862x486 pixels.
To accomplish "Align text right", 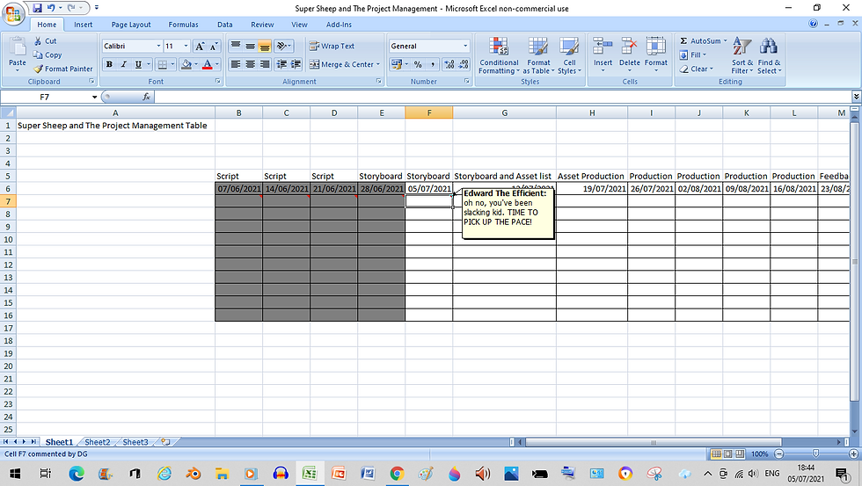I will (x=265, y=64).
